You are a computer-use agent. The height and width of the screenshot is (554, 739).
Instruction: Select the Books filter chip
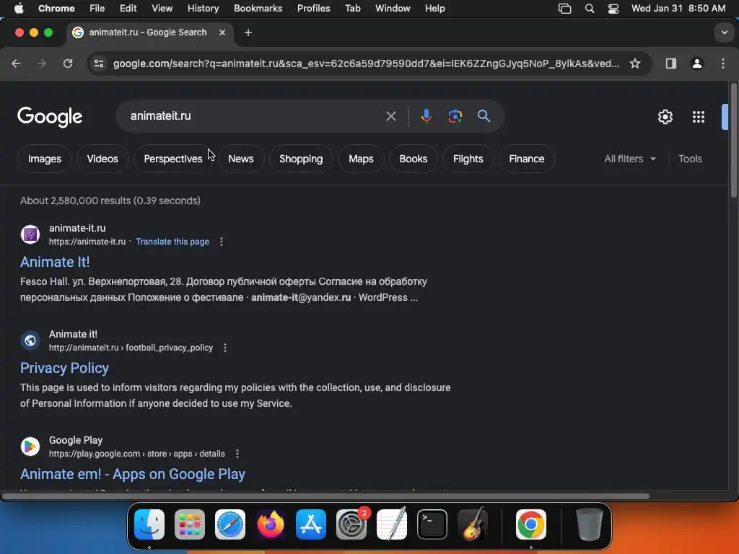tap(414, 159)
